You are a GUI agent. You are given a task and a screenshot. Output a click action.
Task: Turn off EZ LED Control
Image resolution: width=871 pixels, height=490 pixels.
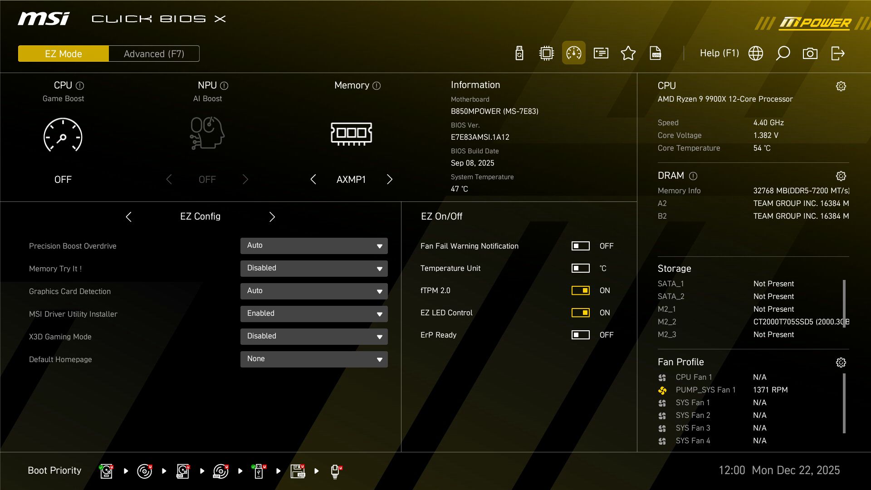(581, 313)
